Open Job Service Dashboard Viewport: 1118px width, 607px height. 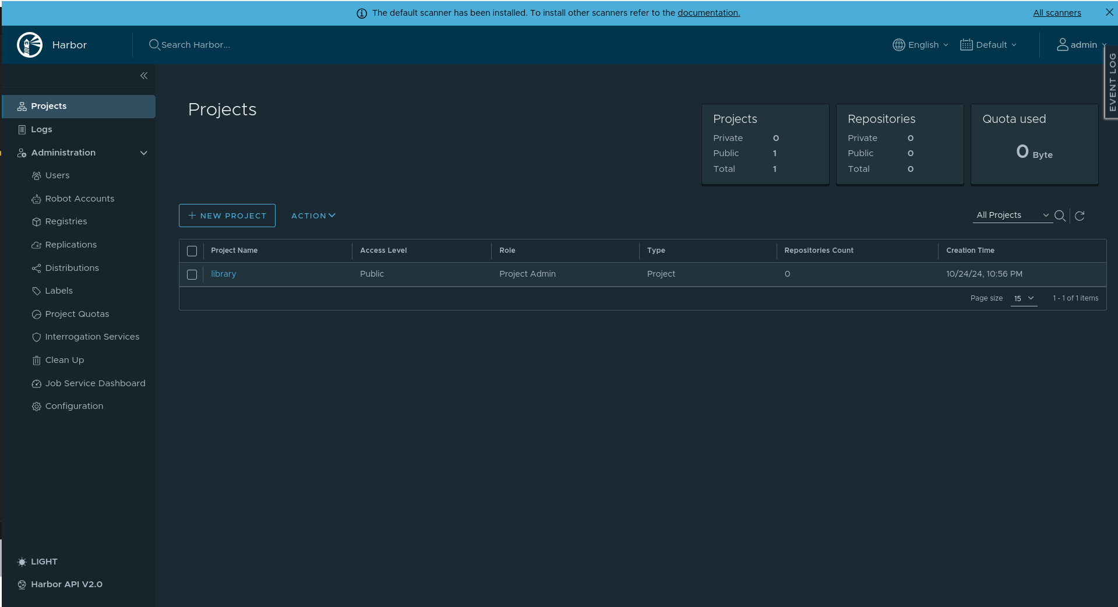click(x=95, y=383)
